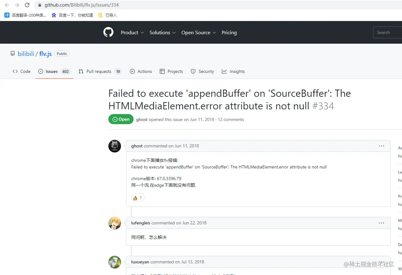402x275 pixels.
Task: Expand the Solutions dropdown menu
Action: click(163, 32)
